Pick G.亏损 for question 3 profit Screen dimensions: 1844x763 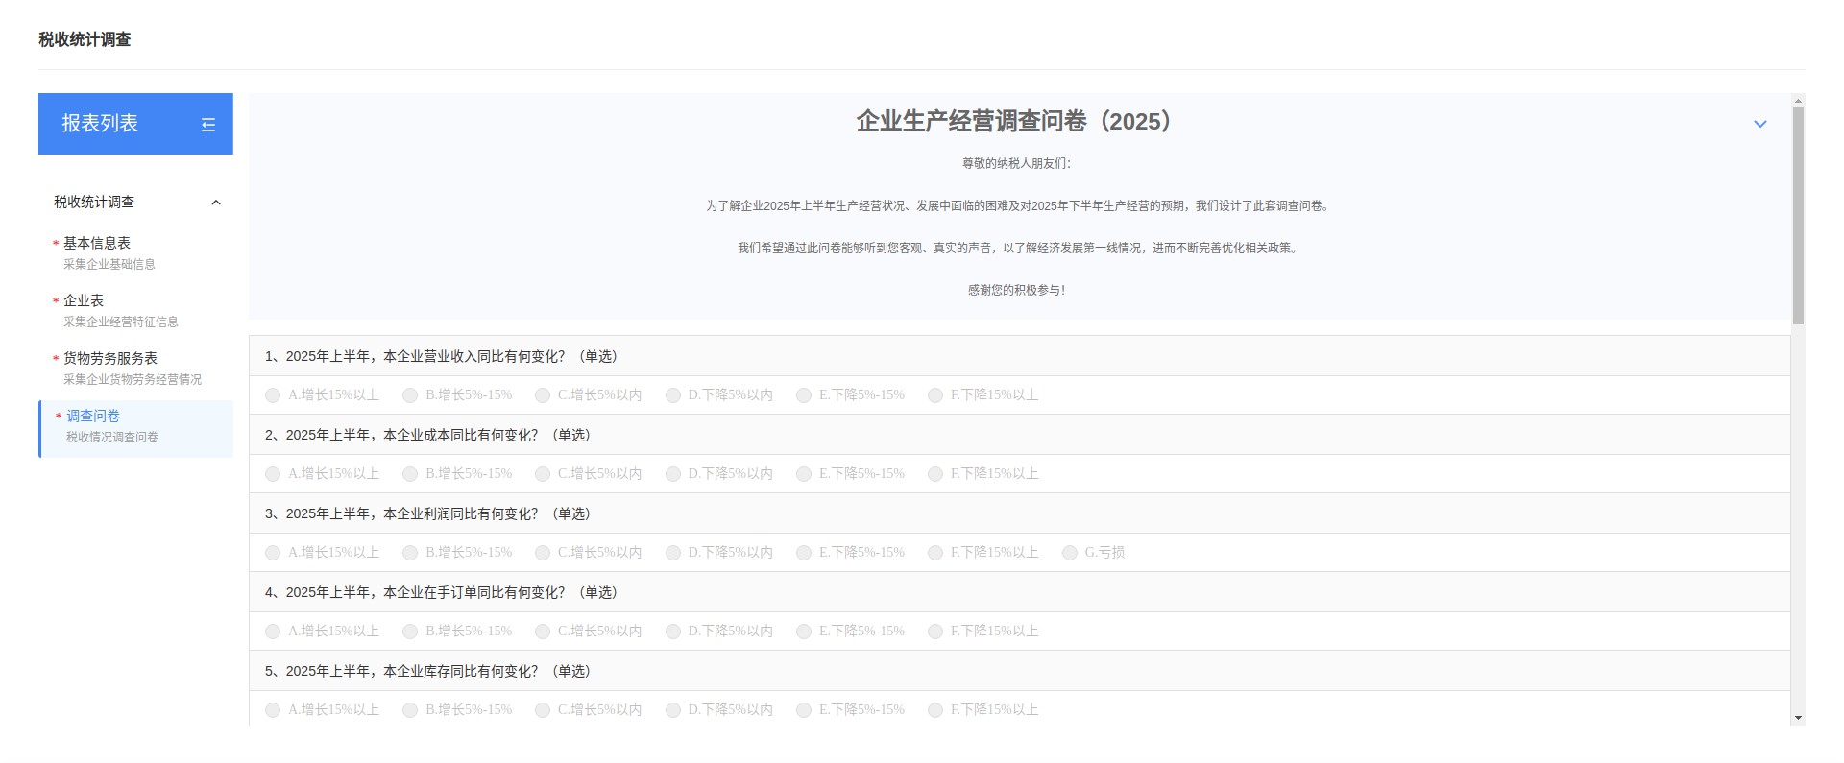(1070, 553)
